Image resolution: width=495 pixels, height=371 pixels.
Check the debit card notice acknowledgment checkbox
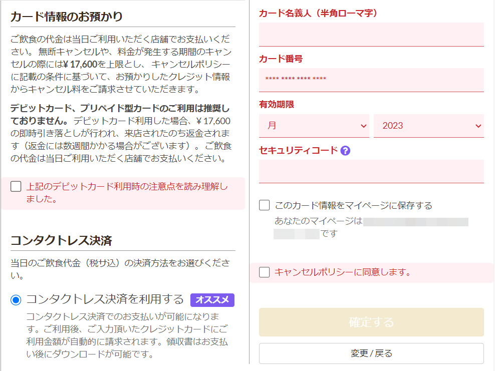16,187
